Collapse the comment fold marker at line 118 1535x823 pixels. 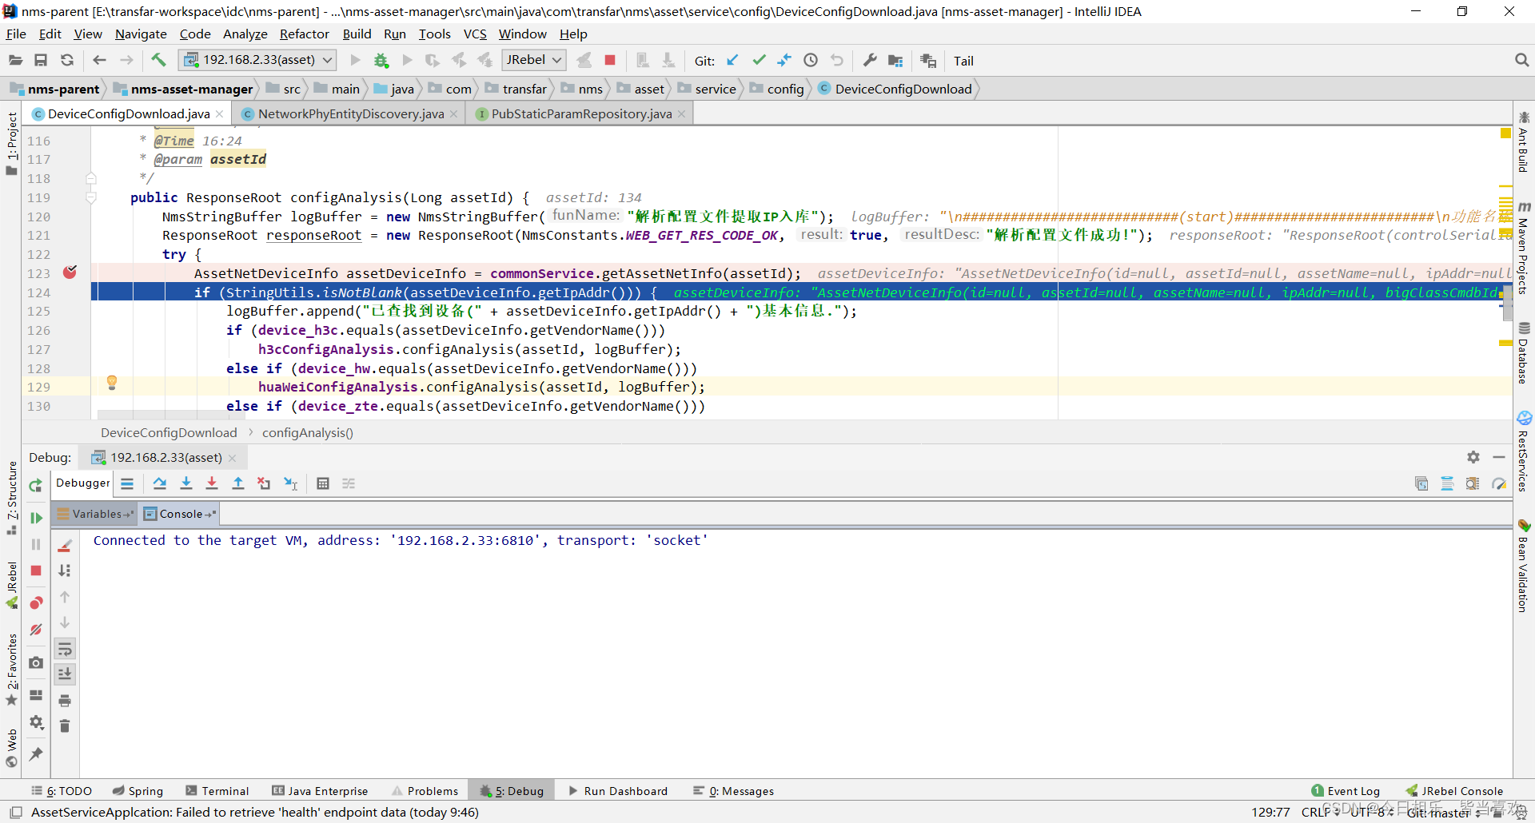tap(91, 178)
